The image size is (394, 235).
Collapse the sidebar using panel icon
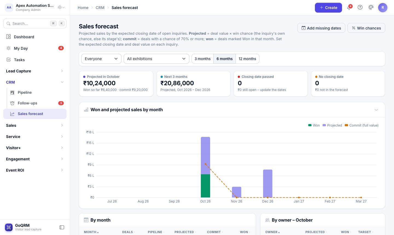(x=62, y=227)
